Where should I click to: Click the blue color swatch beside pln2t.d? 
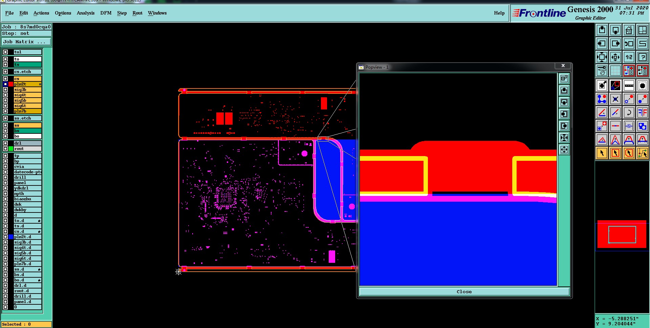tap(11, 237)
